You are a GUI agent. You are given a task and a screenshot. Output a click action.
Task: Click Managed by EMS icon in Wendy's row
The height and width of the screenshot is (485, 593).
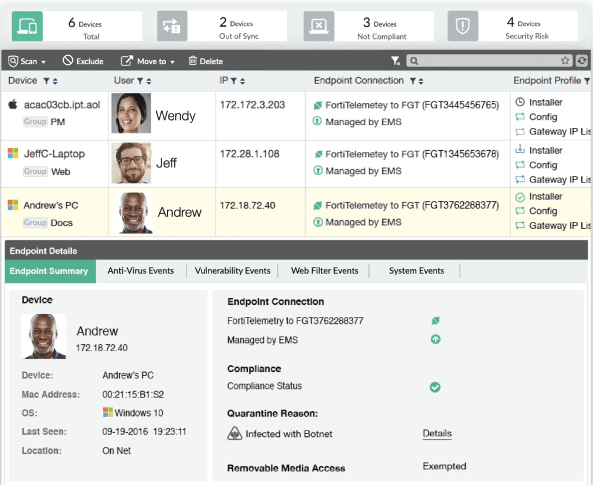click(317, 121)
